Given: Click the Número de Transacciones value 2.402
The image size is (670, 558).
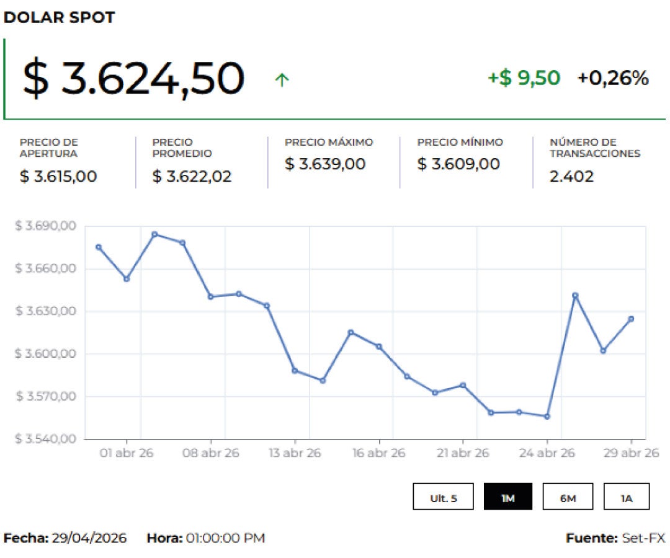Looking at the screenshot, I should pos(571,177).
